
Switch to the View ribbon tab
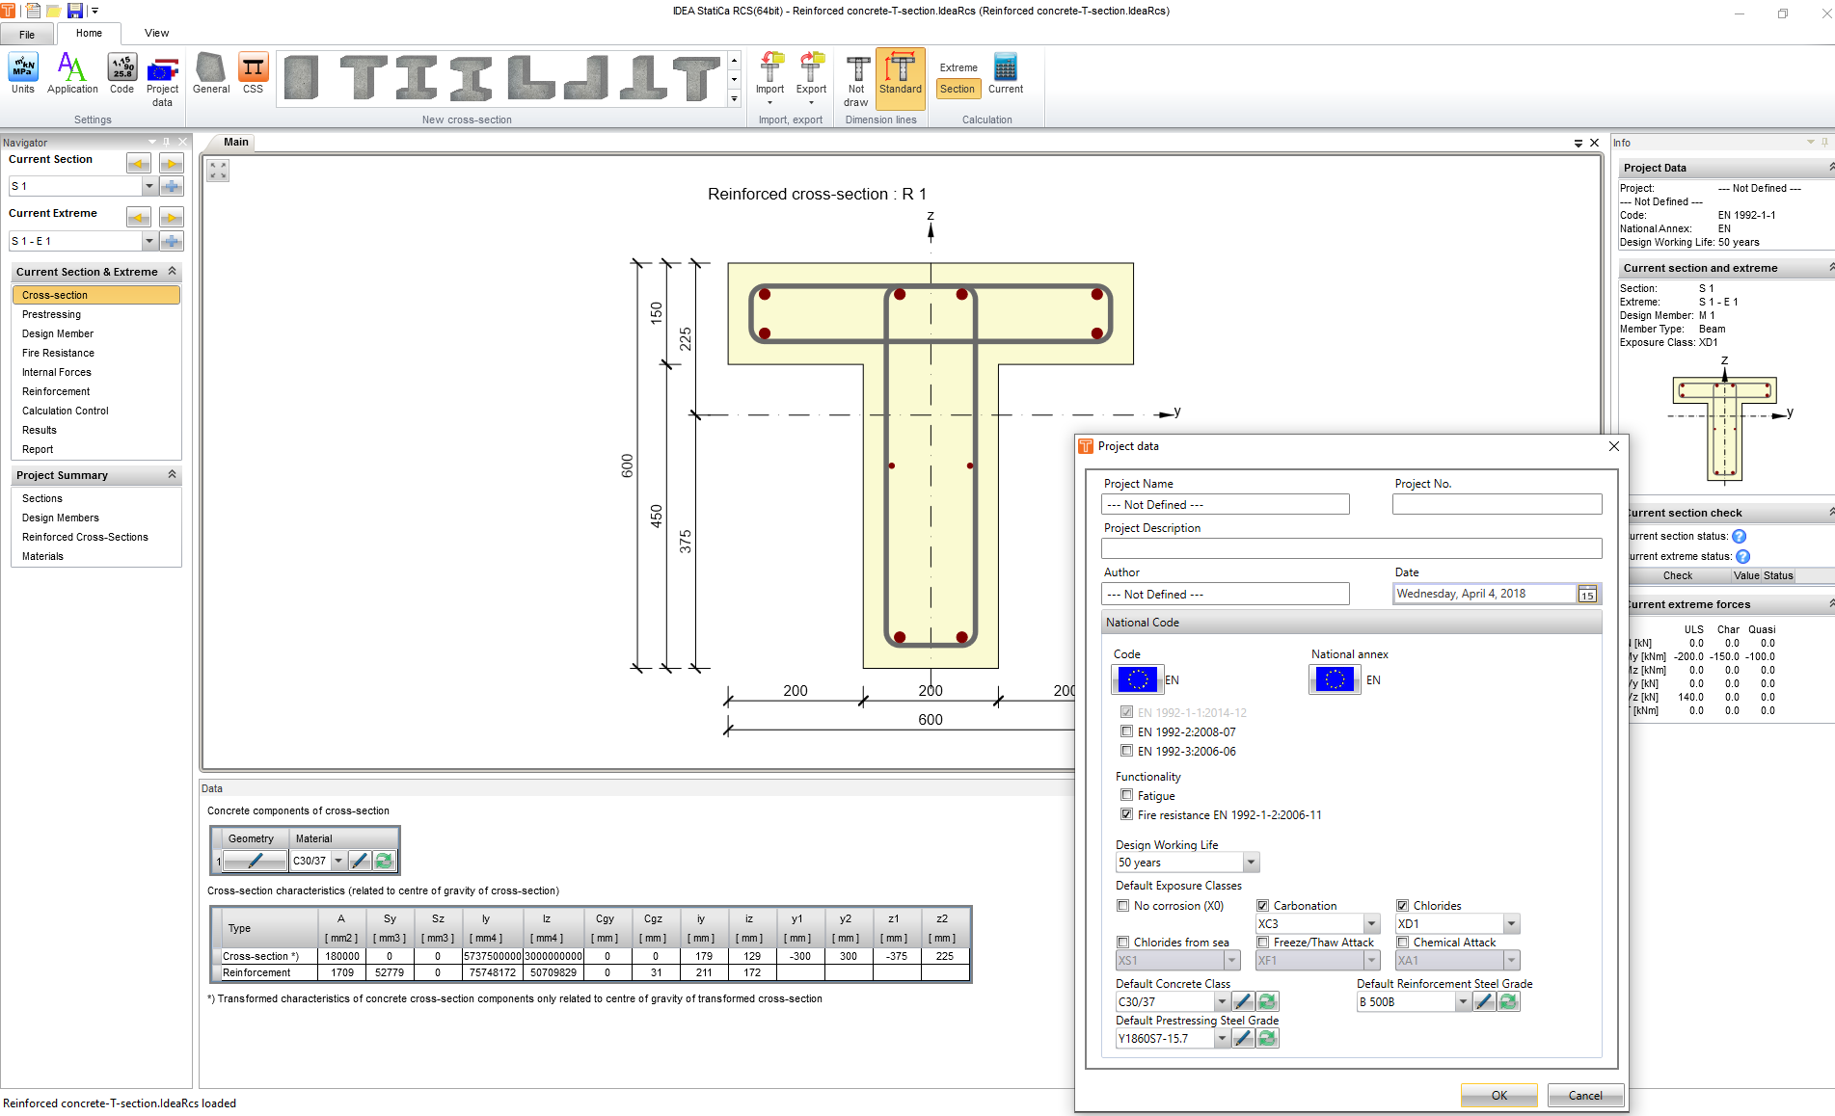(x=156, y=33)
